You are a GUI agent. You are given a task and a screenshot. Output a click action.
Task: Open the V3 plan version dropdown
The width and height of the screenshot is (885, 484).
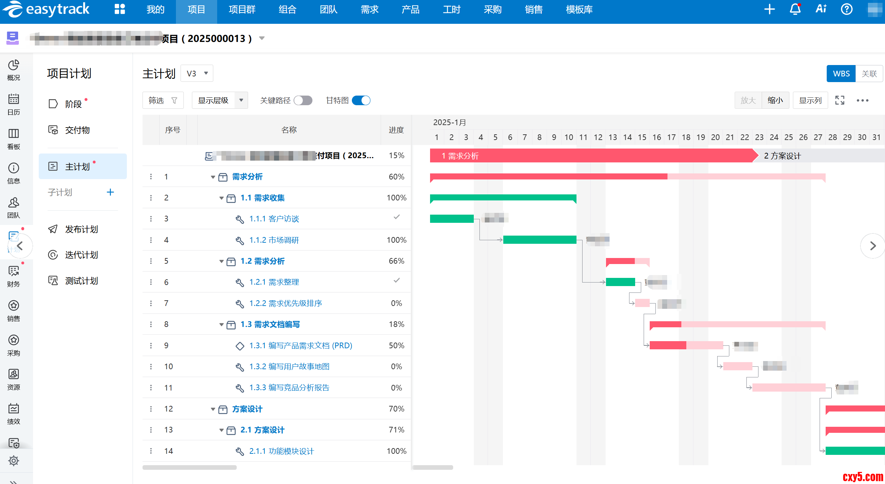click(x=197, y=74)
